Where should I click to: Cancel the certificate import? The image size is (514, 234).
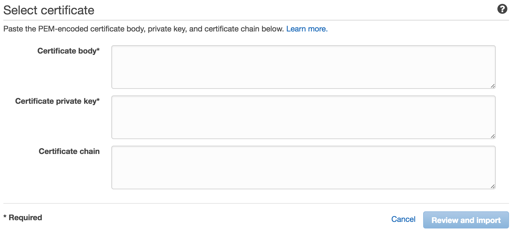pyautogui.click(x=403, y=219)
